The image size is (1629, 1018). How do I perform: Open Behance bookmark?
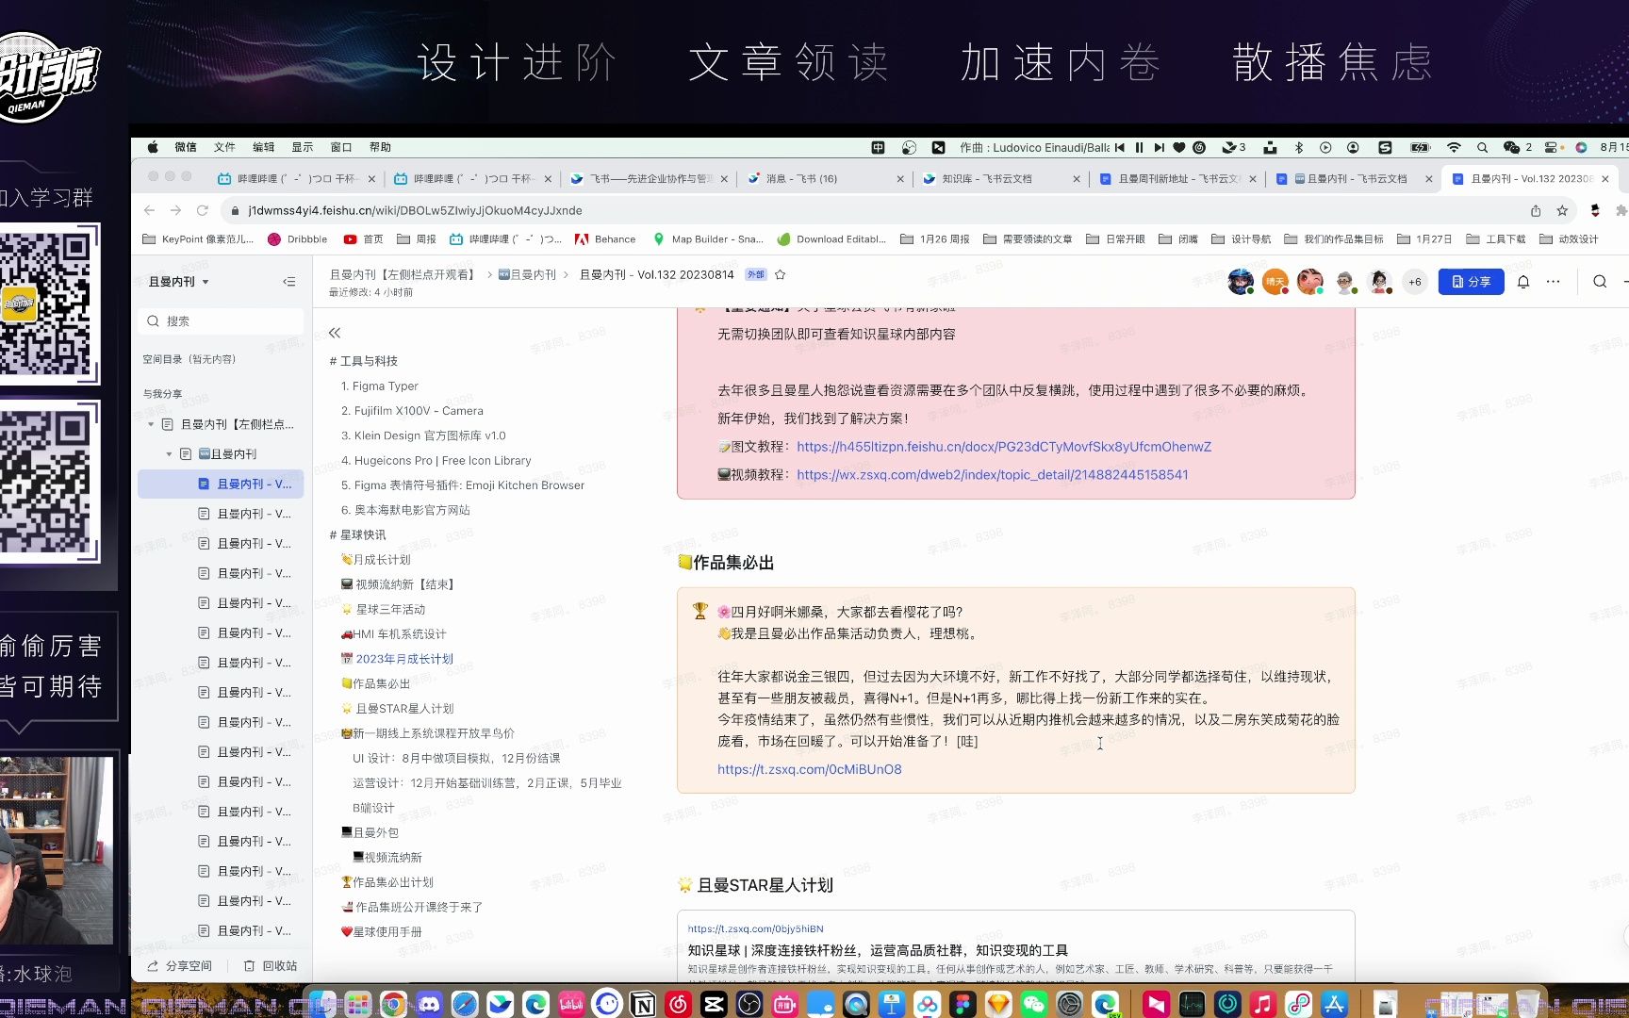(x=604, y=239)
